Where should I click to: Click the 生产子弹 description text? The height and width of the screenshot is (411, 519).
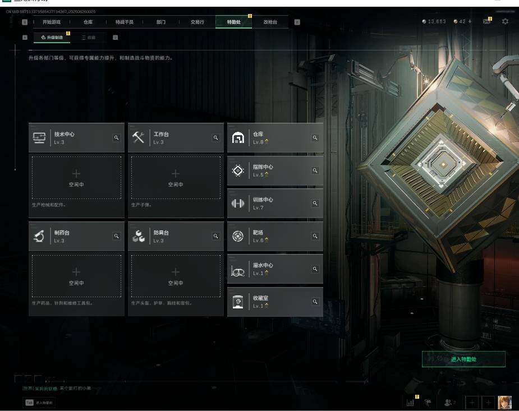141,205
